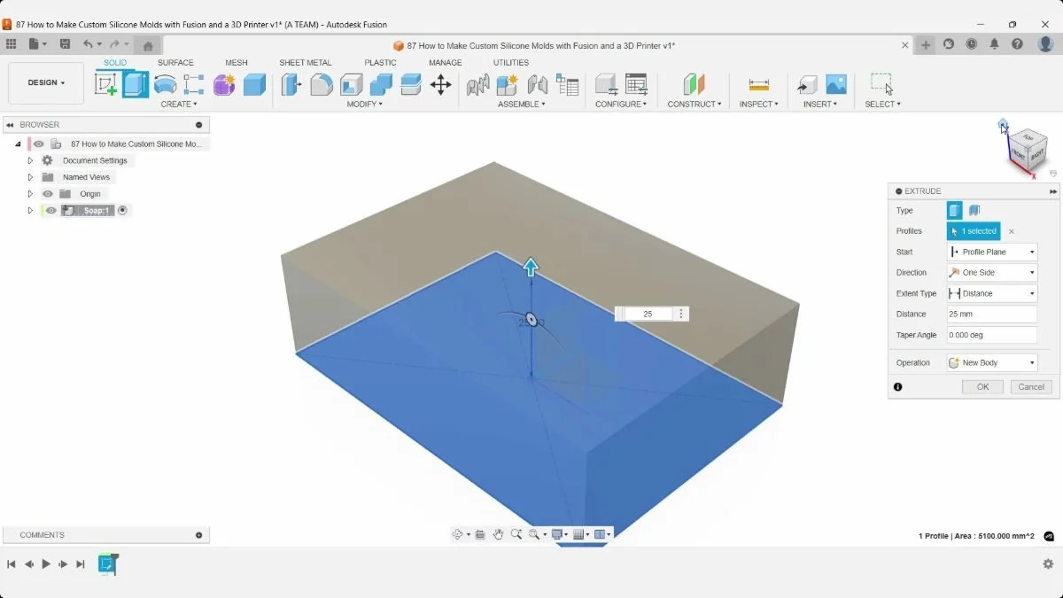This screenshot has height=598, width=1063.
Task: Click the Save icon
Action: point(65,44)
